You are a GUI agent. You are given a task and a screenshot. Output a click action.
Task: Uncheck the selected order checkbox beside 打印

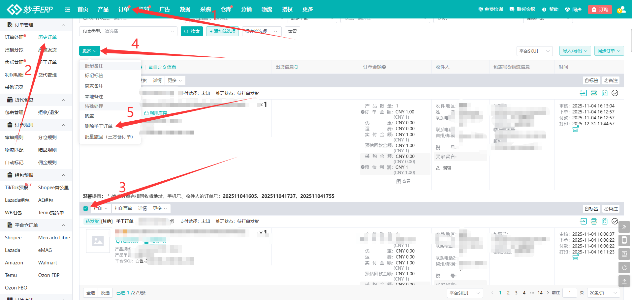click(86, 208)
